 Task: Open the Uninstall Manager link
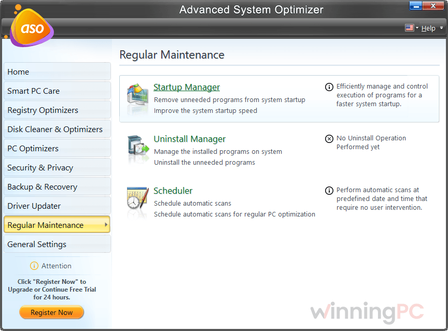point(190,139)
